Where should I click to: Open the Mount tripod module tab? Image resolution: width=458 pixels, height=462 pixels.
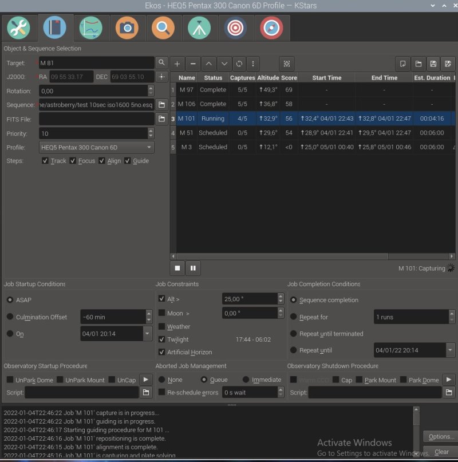pos(199,28)
